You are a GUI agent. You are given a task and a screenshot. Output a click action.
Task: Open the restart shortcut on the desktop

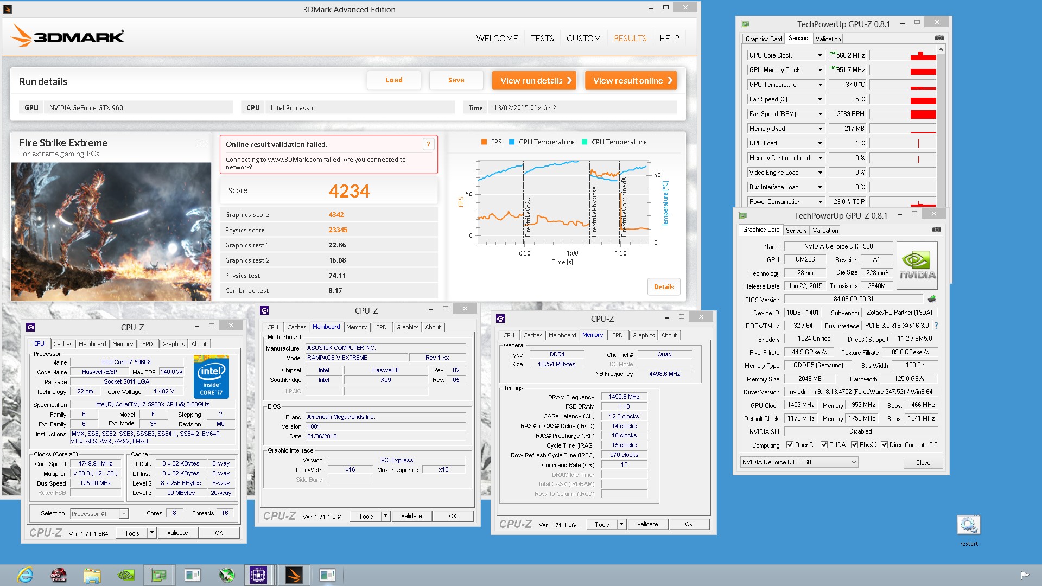[x=969, y=531]
